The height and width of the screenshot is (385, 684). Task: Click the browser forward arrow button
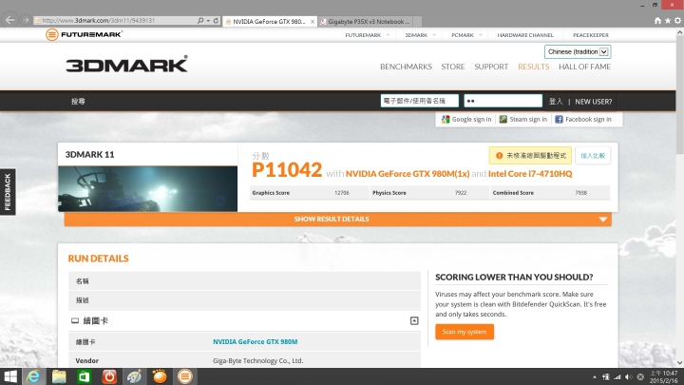coord(26,20)
